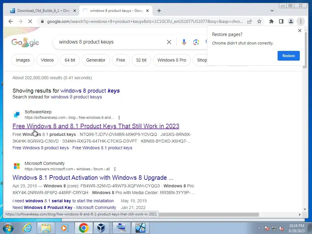
Task: Toggle the Chrome side panel icon
Action: (x=281, y=21)
